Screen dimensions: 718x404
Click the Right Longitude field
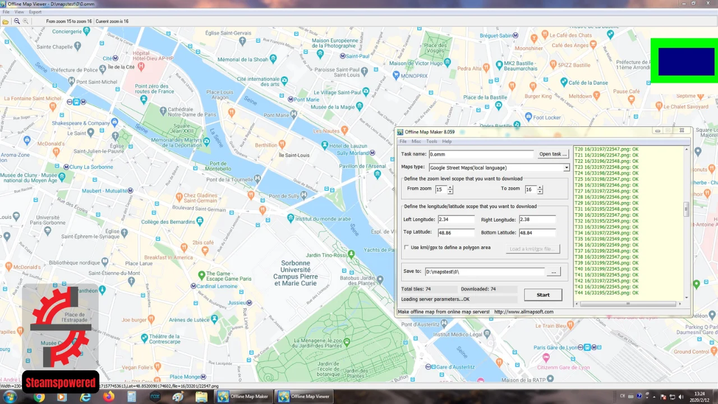[x=537, y=219]
